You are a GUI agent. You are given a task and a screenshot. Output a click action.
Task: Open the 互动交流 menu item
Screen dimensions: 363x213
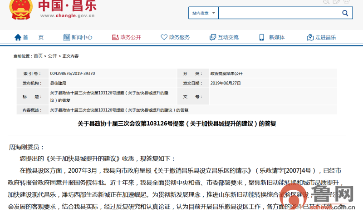click(228, 37)
